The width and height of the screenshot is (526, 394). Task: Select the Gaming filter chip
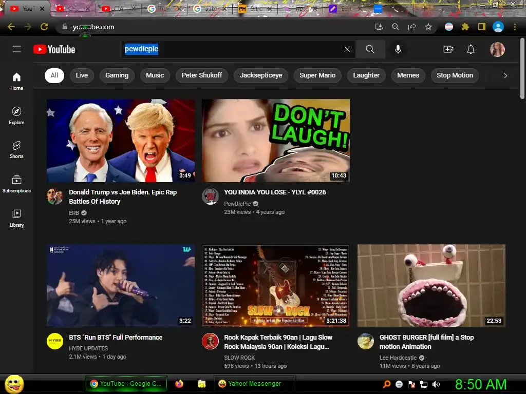(x=117, y=75)
